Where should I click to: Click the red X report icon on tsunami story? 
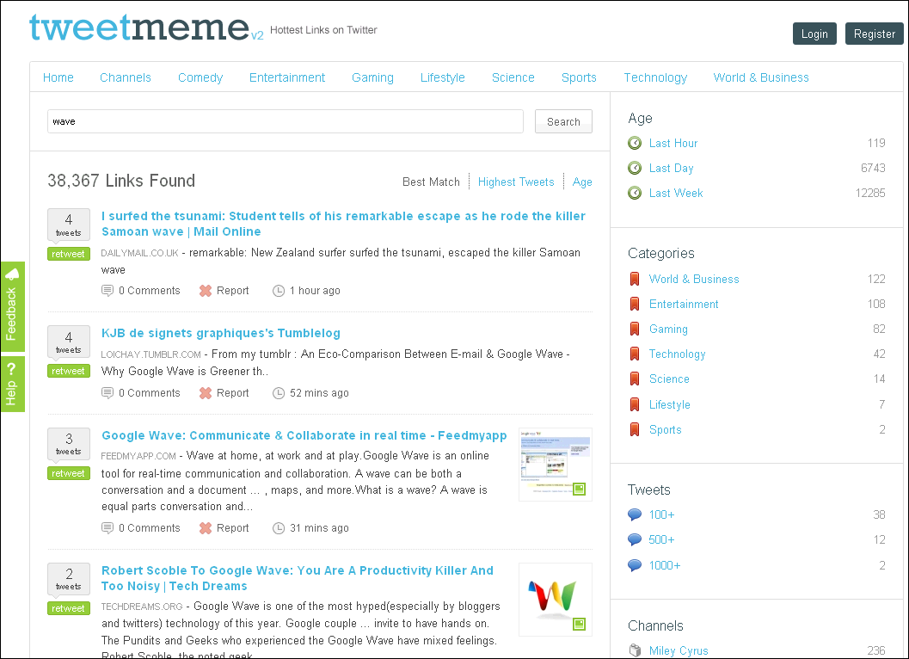coord(206,291)
